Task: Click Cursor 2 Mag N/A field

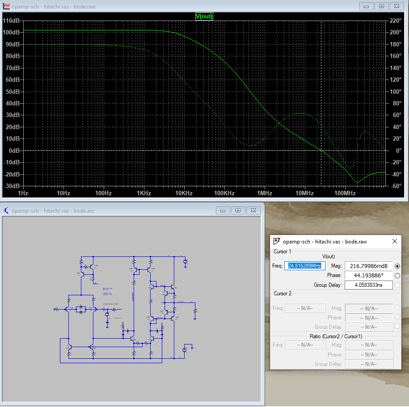Action: tap(369, 308)
